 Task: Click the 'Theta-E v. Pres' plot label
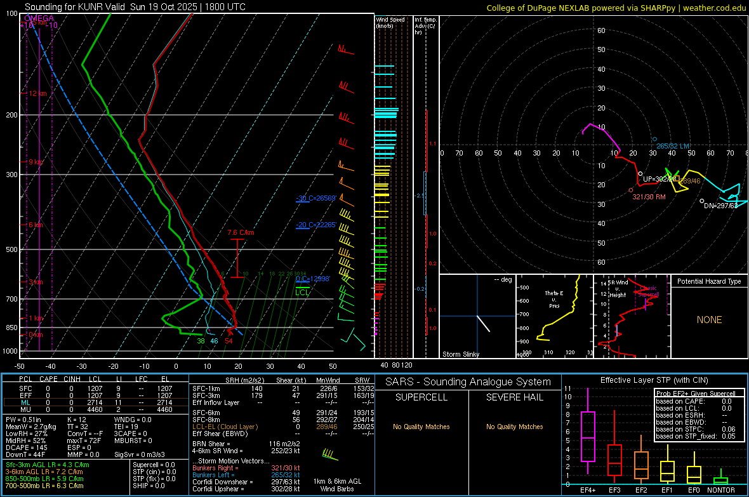[x=554, y=300]
